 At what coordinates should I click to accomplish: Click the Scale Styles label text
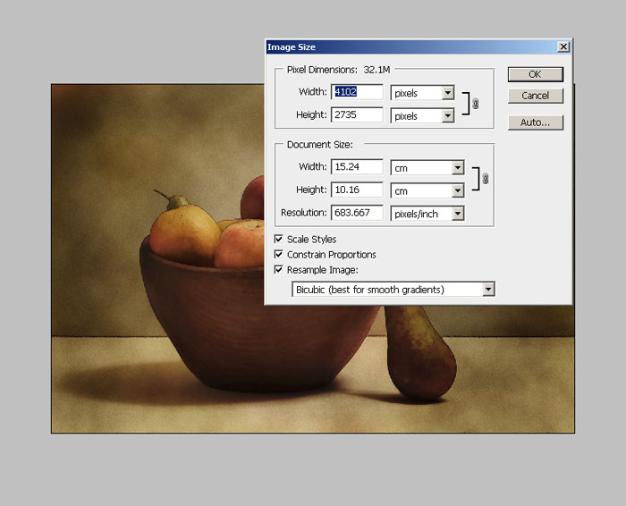pos(311,239)
